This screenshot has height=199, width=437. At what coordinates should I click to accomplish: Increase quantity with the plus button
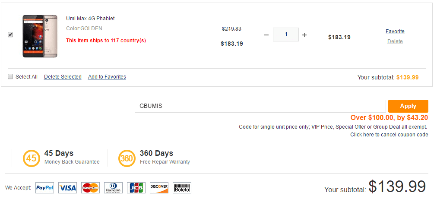point(304,35)
